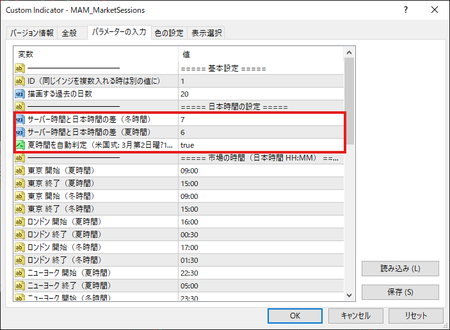
Task: Click the ab icon beside 東京 開始（夏時間）
Action: click(x=19, y=171)
